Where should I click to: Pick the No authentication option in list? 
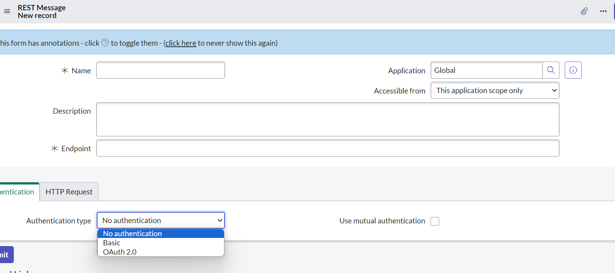[132, 234]
